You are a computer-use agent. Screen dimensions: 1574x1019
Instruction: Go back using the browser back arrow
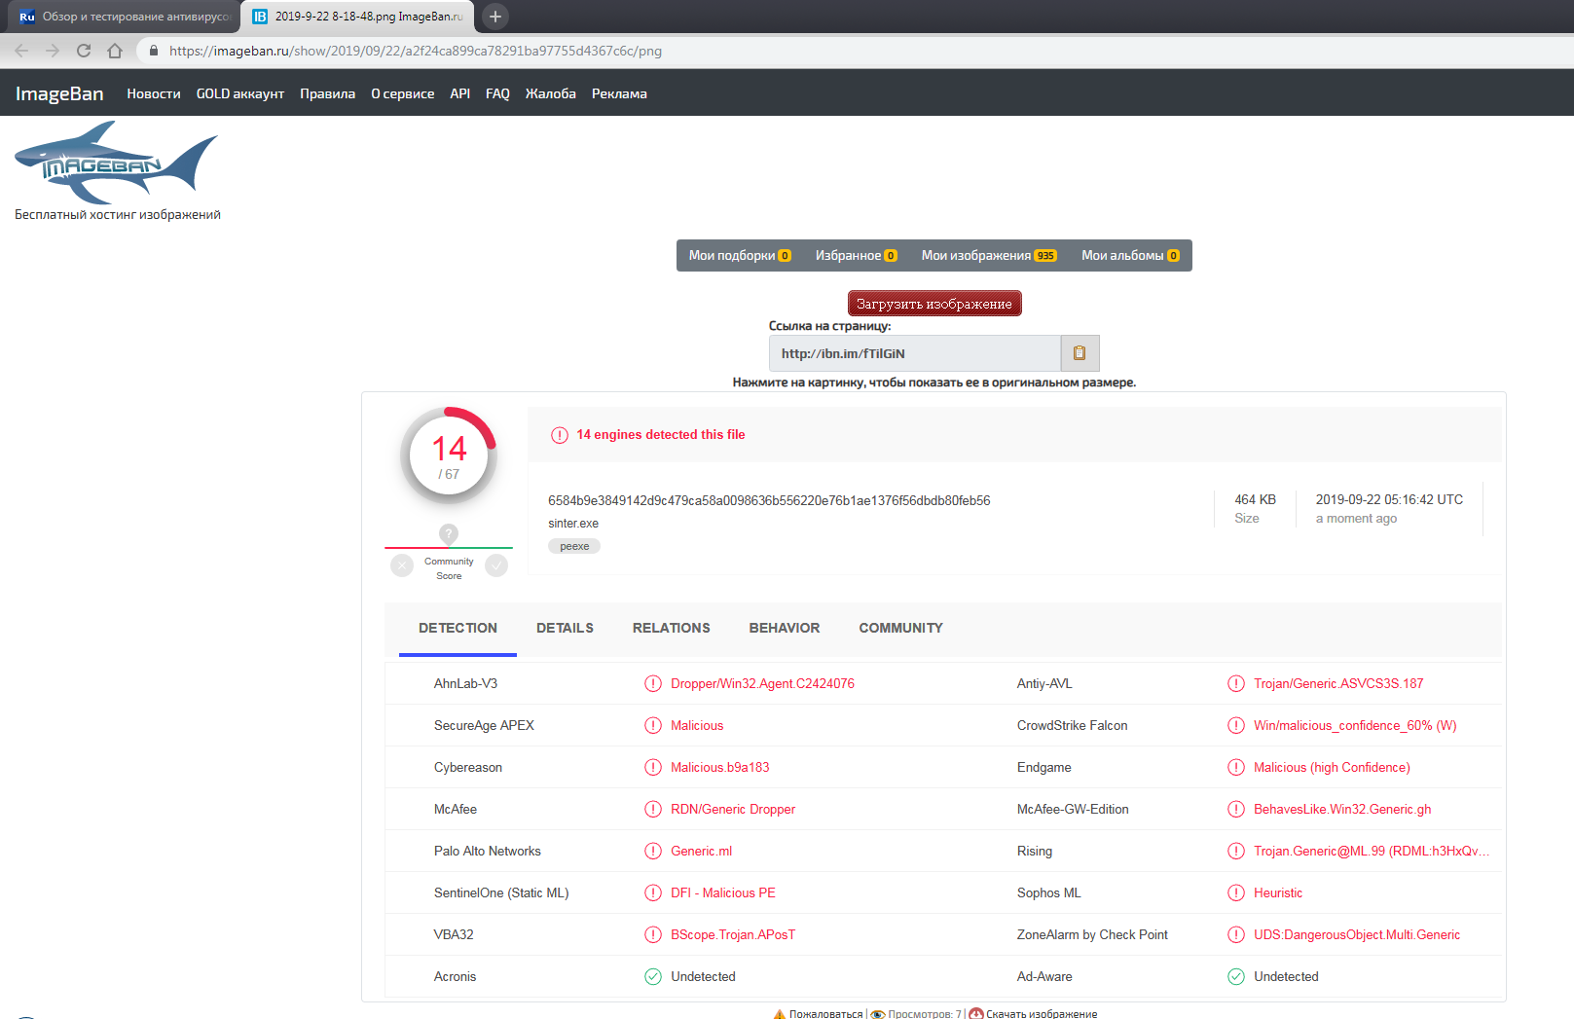tap(21, 51)
